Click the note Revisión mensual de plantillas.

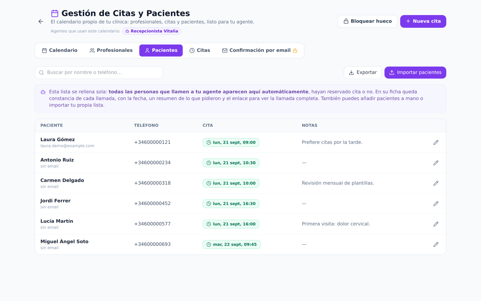pos(338,183)
